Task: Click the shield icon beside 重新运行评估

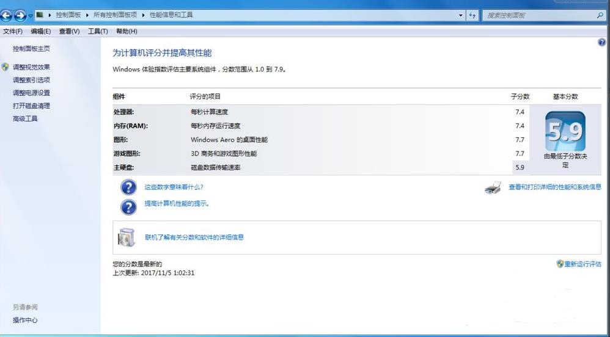Action: pyautogui.click(x=560, y=264)
